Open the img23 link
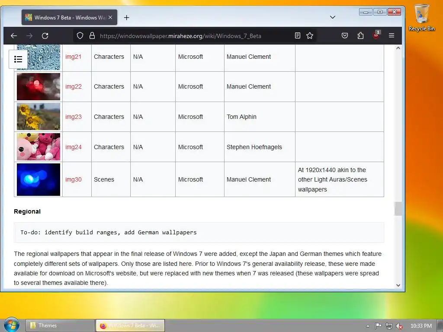 point(74,117)
